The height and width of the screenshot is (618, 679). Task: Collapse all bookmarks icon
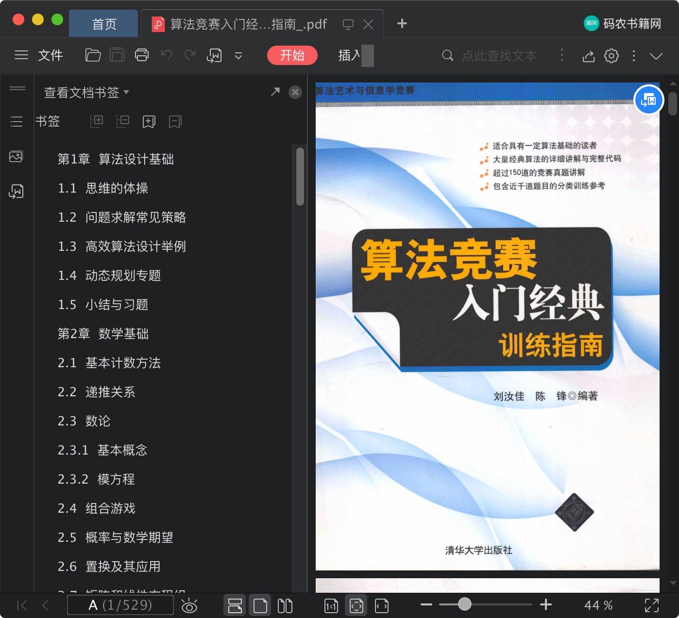point(123,121)
